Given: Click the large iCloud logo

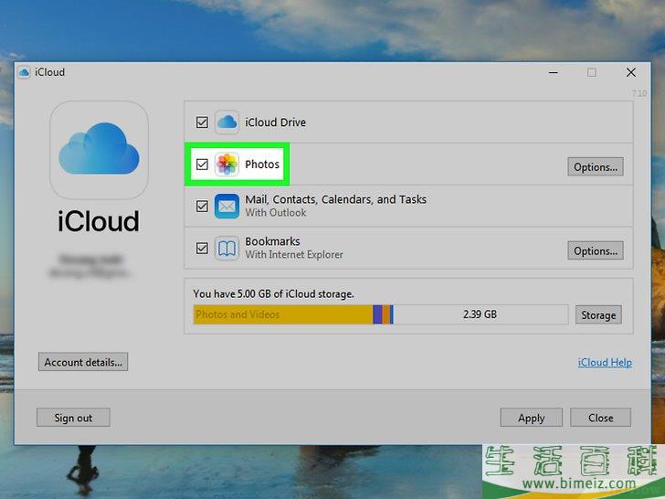Looking at the screenshot, I should [99, 149].
